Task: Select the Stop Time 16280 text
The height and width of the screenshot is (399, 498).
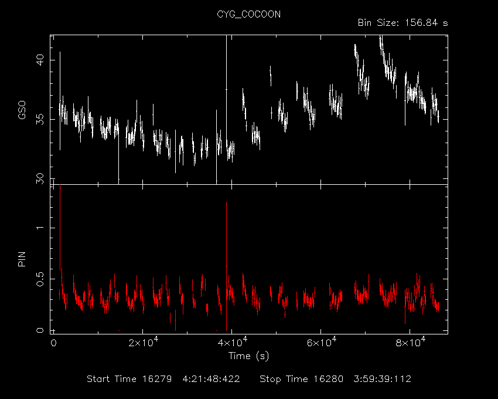Action: tap(301, 379)
